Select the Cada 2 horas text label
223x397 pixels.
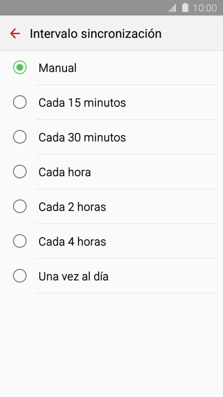pyautogui.click(x=72, y=207)
